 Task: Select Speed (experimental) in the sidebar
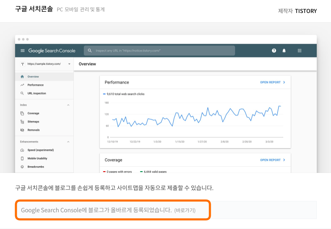44,150
